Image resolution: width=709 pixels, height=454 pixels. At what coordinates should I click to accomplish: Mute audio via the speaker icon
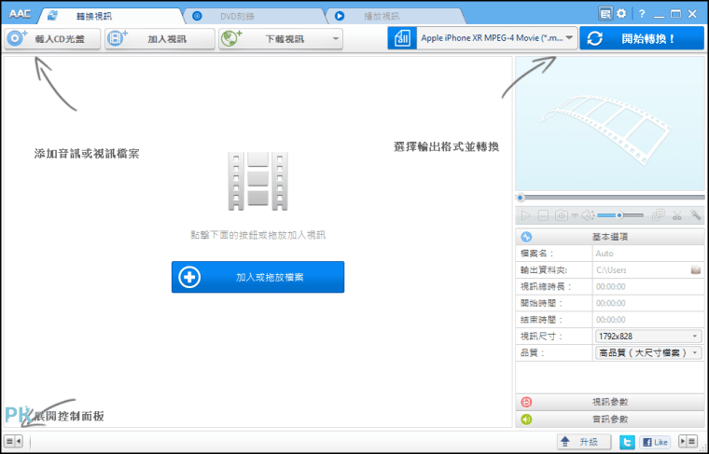(x=587, y=215)
